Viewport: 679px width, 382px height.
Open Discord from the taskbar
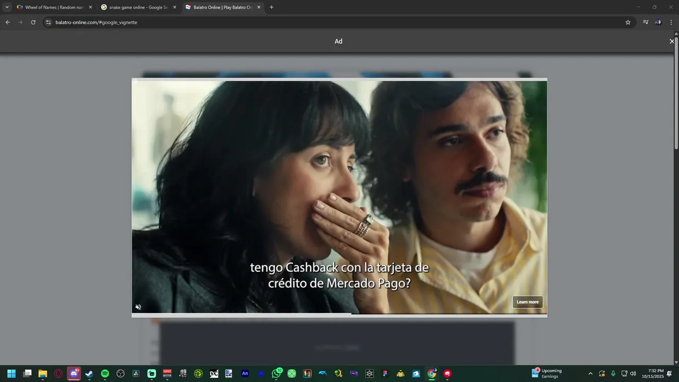pyautogui.click(x=74, y=374)
